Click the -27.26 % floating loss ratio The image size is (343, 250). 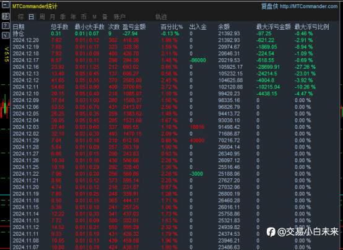coord(305,67)
